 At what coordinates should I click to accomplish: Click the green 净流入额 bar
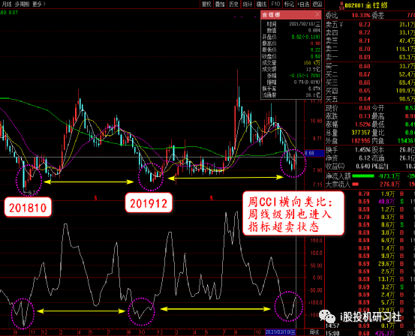(363, 176)
